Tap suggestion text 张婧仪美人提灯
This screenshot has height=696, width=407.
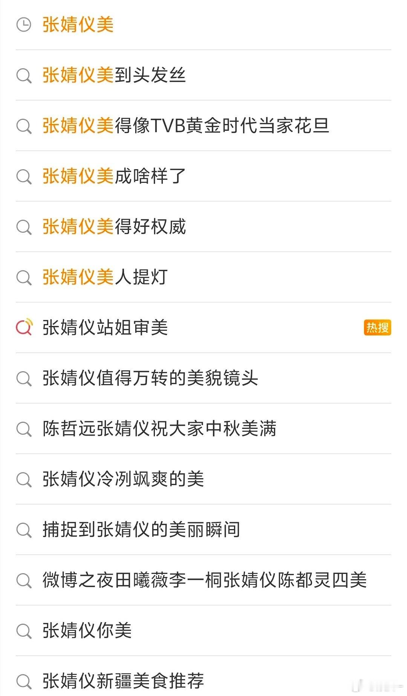[x=105, y=277]
